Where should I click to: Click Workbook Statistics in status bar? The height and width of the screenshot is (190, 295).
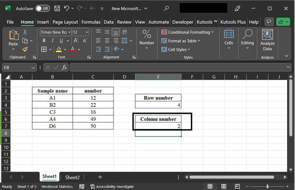57,187
